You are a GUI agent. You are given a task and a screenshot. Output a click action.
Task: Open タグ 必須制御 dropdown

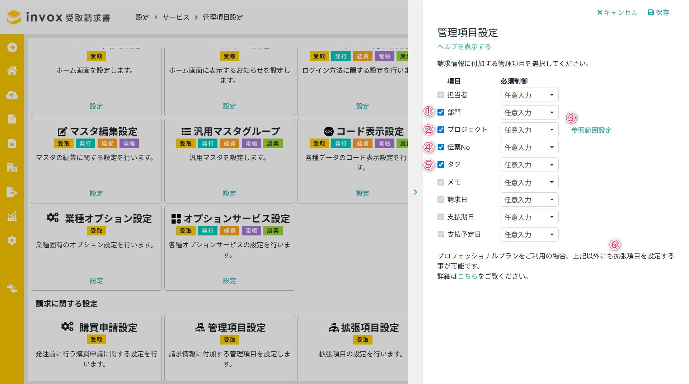[x=529, y=165]
